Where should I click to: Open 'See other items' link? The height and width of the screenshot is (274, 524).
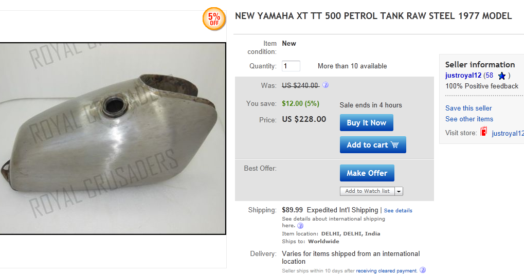click(x=469, y=119)
